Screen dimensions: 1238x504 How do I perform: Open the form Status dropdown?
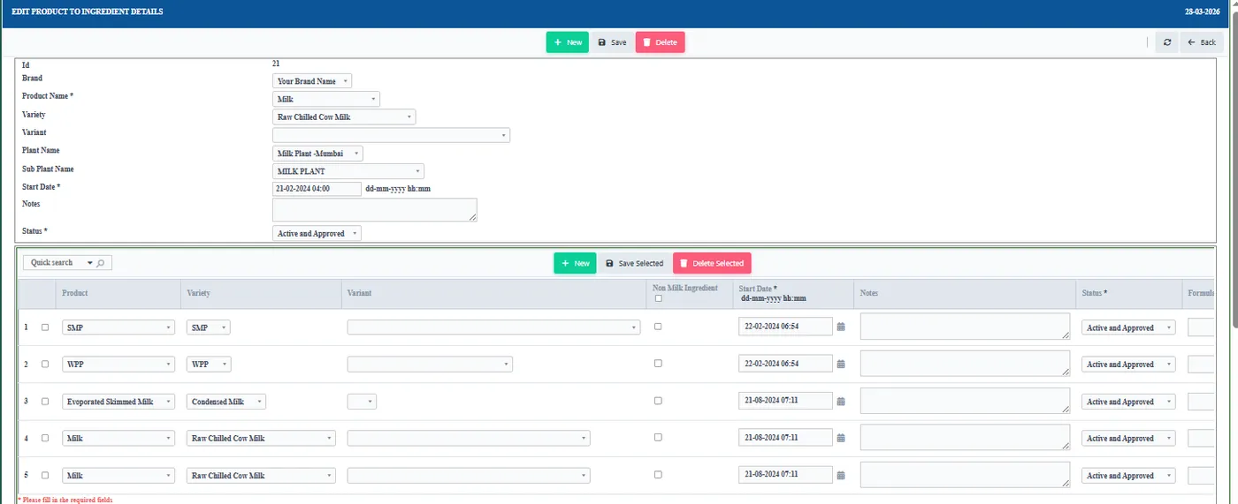(317, 234)
